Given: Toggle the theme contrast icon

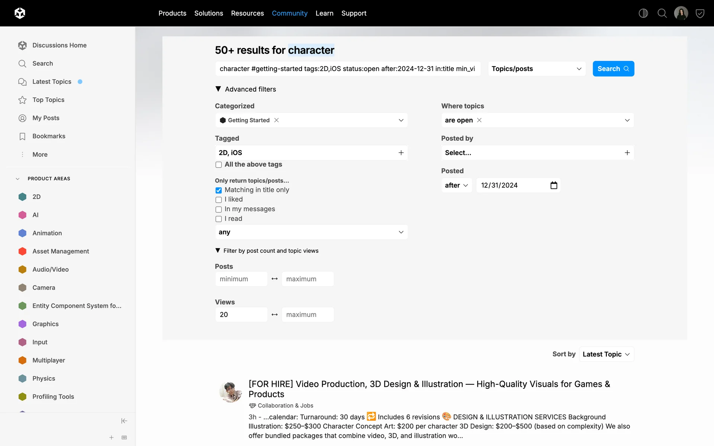Looking at the screenshot, I should coord(643,13).
